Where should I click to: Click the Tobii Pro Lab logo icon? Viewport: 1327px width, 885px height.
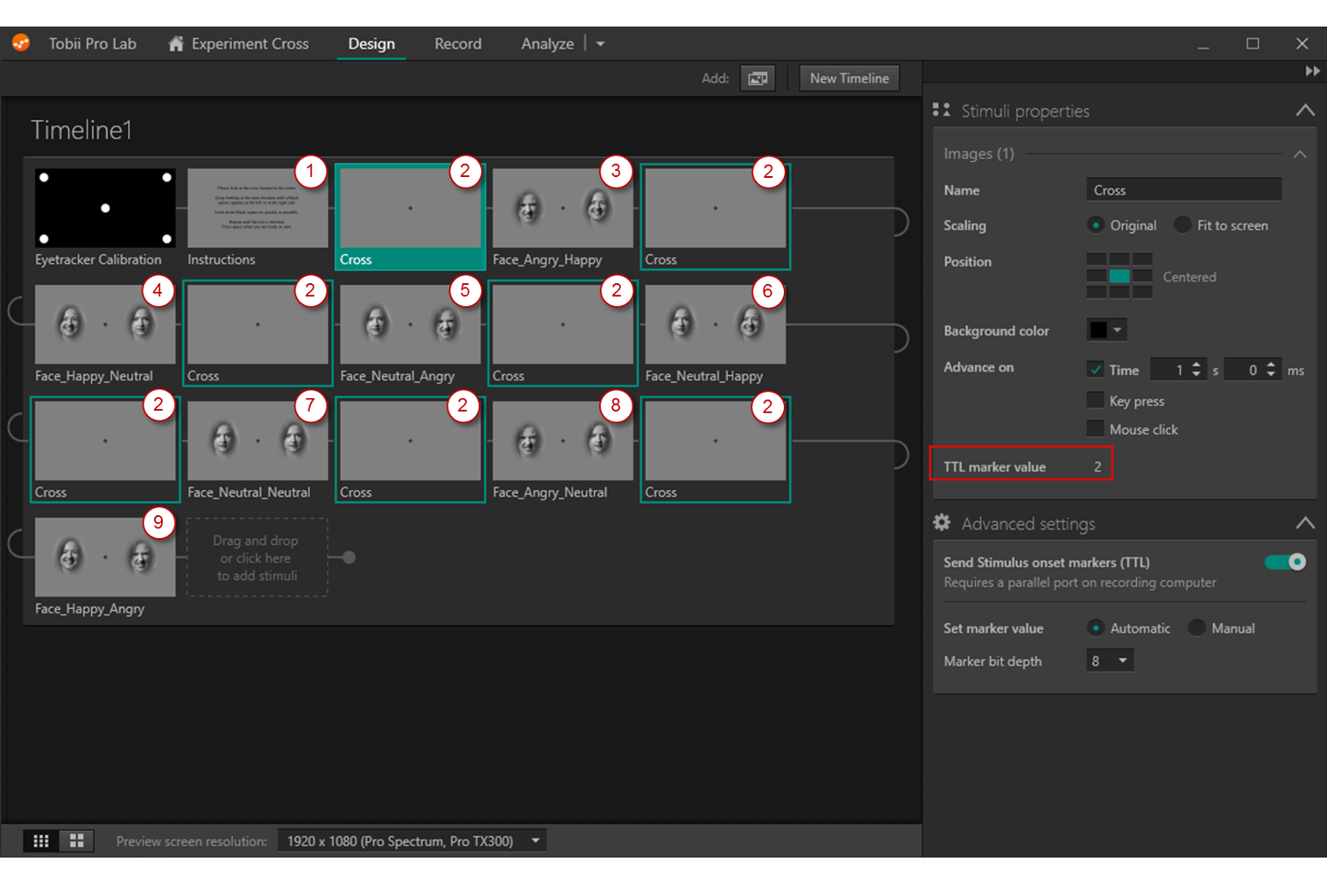[x=21, y=43]
